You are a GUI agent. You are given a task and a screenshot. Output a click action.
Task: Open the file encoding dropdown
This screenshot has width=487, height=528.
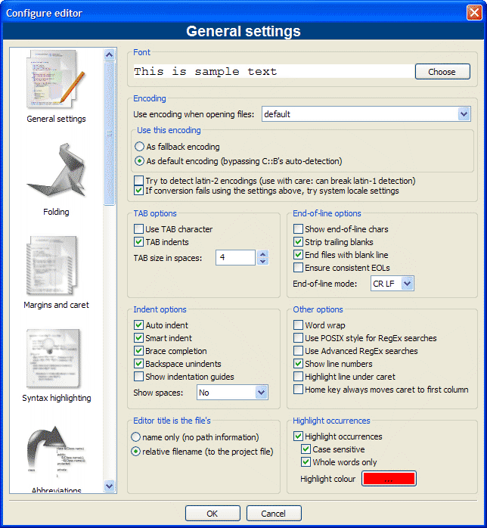point(464,114)
